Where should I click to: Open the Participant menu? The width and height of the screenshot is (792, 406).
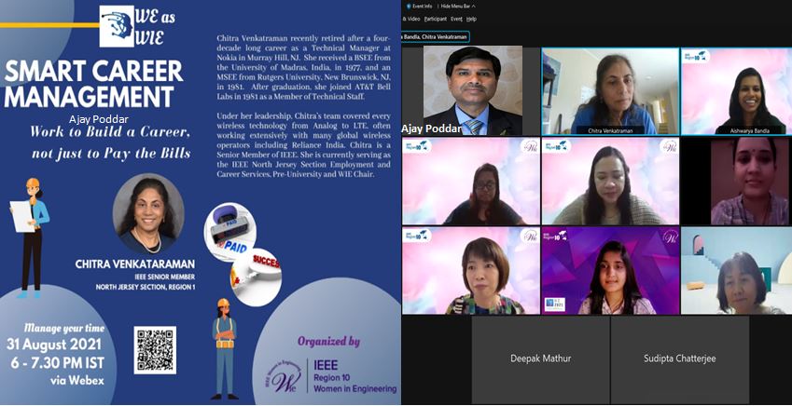(435, 19)
